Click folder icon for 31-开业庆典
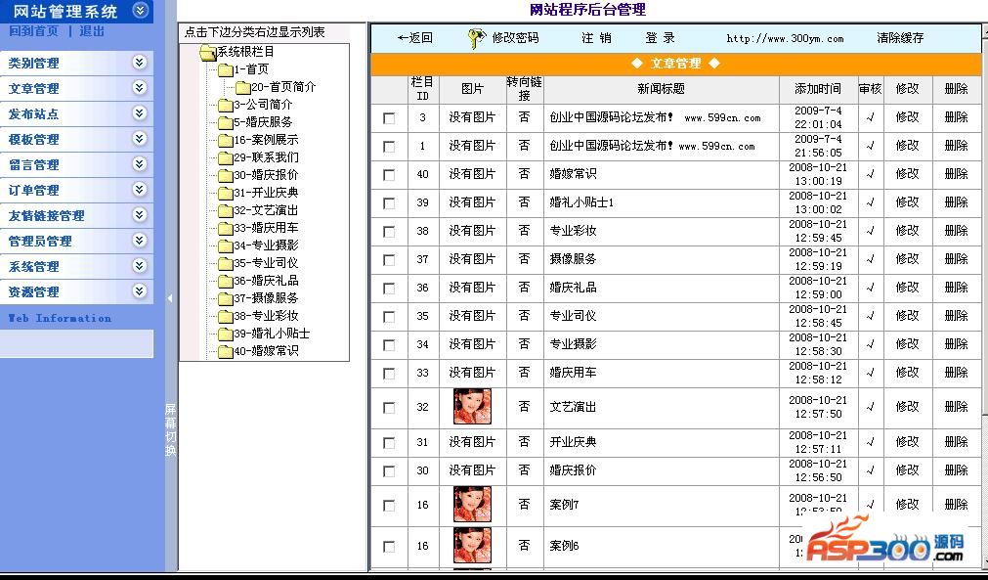 (x=226, y=194)
